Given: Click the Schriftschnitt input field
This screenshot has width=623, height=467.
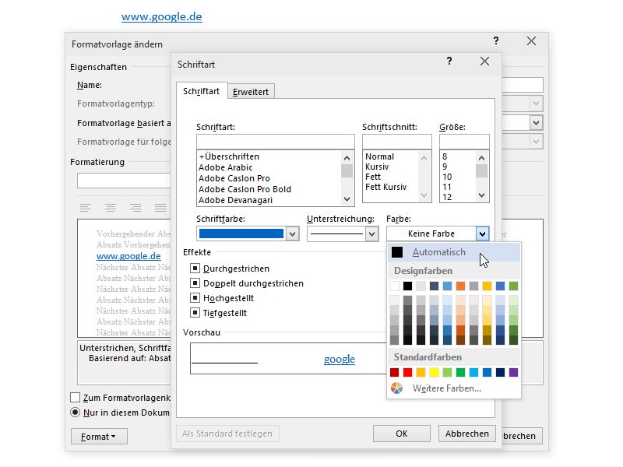Looking at the screenshot, I should [x=397, y=142].
